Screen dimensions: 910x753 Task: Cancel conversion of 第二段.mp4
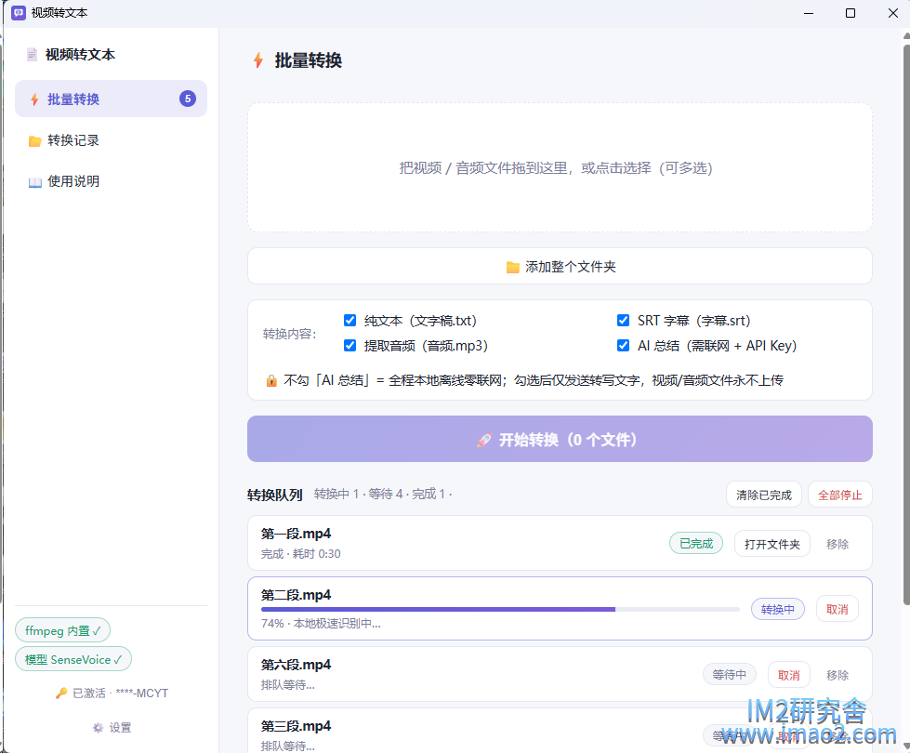coord(837,609)
